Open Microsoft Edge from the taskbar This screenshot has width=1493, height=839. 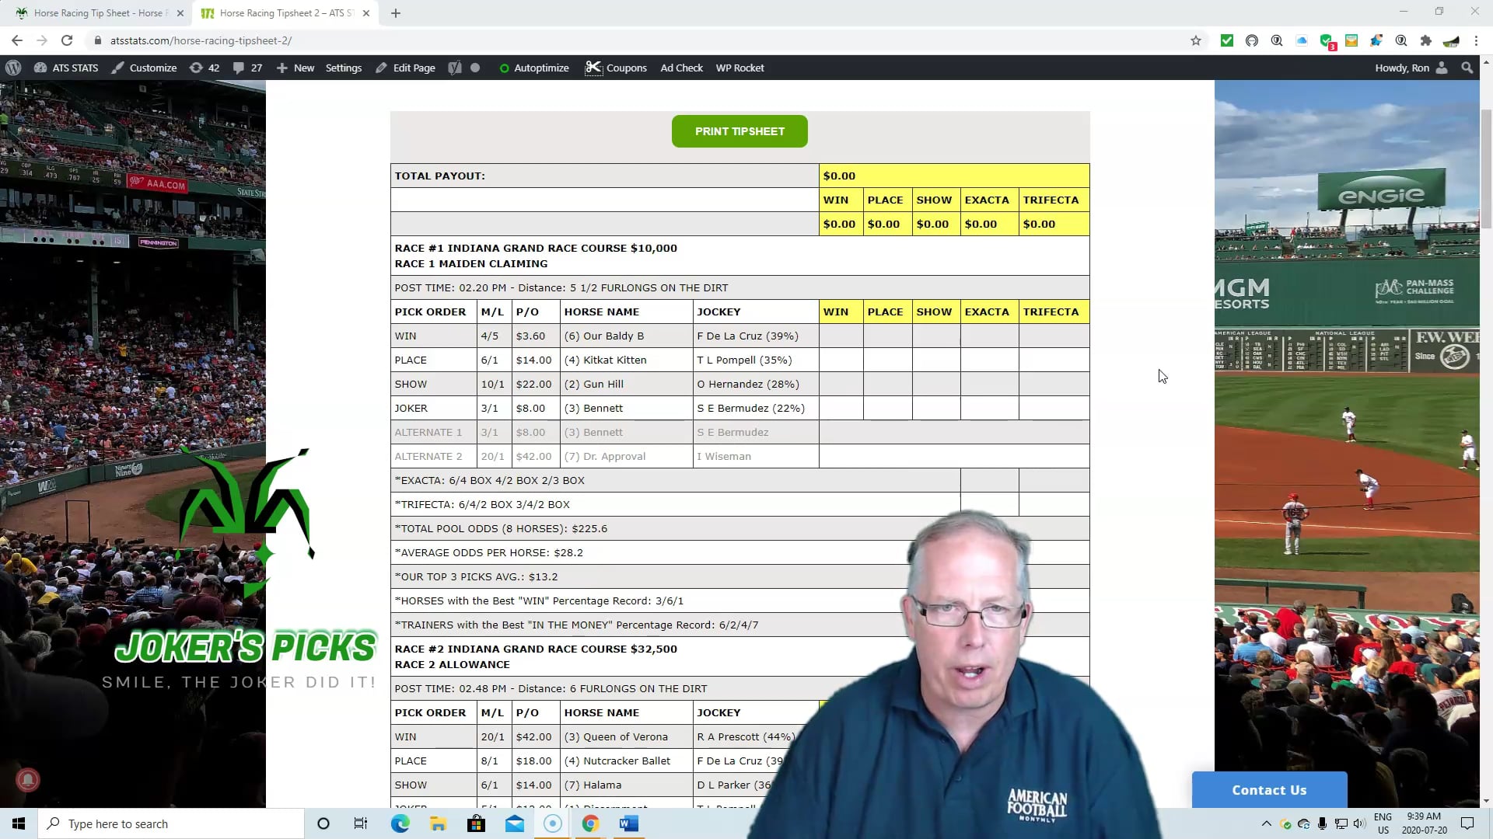pyautogui.click(x=400, y=823)
